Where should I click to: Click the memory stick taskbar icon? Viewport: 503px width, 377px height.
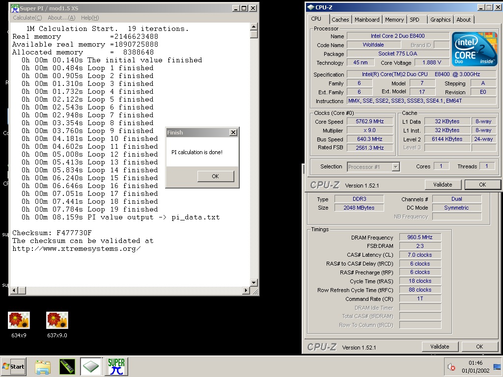click(67, 366)
